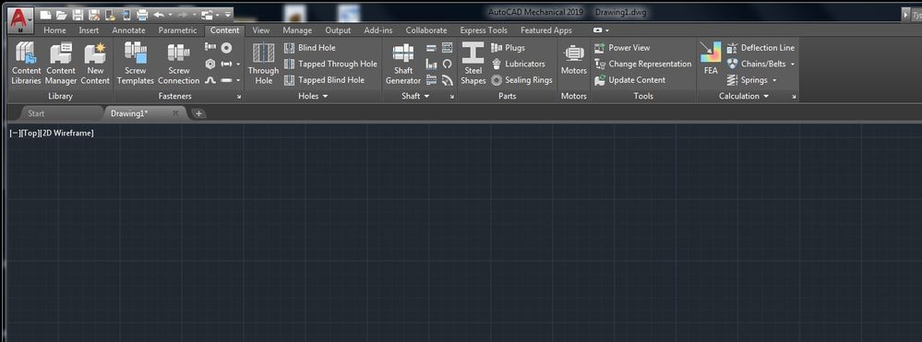Image resolution: width=922 pixels, height=342 pixels.
Task: Open the Featured Apps tab
Action: point(545,30)
